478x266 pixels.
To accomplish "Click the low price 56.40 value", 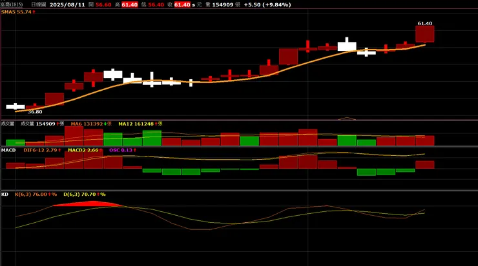I will click(x=156, y=5).
